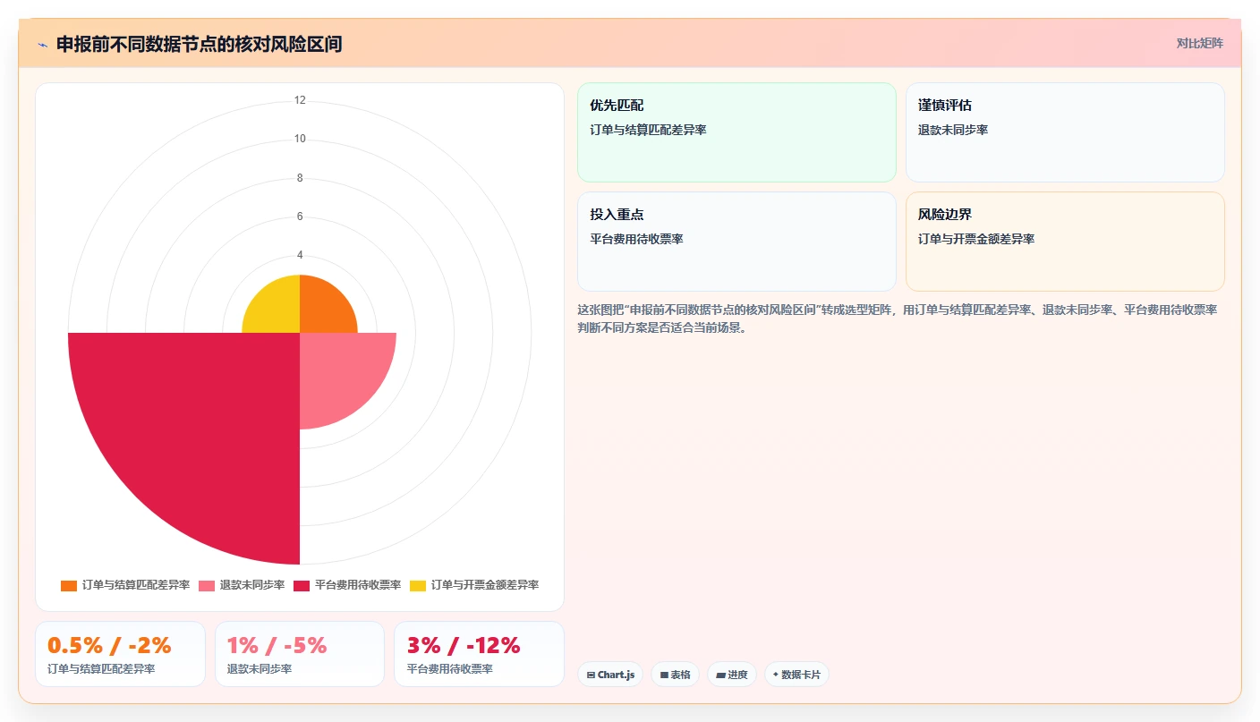The image size is (1260, 722).
Task: Click the 表格 tag icon
Action: pyautogui.click(x=664, y=675)
